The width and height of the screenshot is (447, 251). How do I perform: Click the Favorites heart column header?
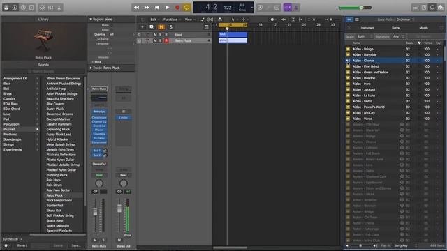(x=419, y=43)
